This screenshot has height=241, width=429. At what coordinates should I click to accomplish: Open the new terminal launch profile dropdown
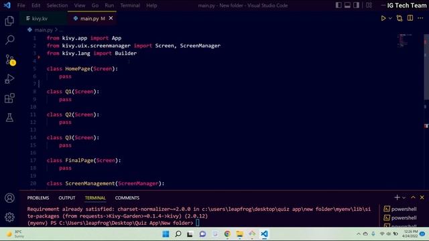[x=404, y=197]
